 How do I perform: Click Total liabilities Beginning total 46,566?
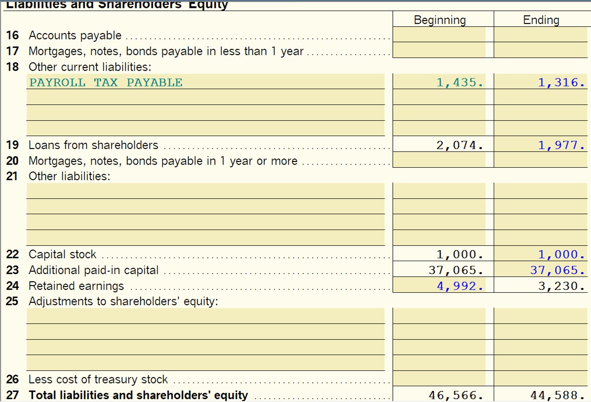point(439,395)
